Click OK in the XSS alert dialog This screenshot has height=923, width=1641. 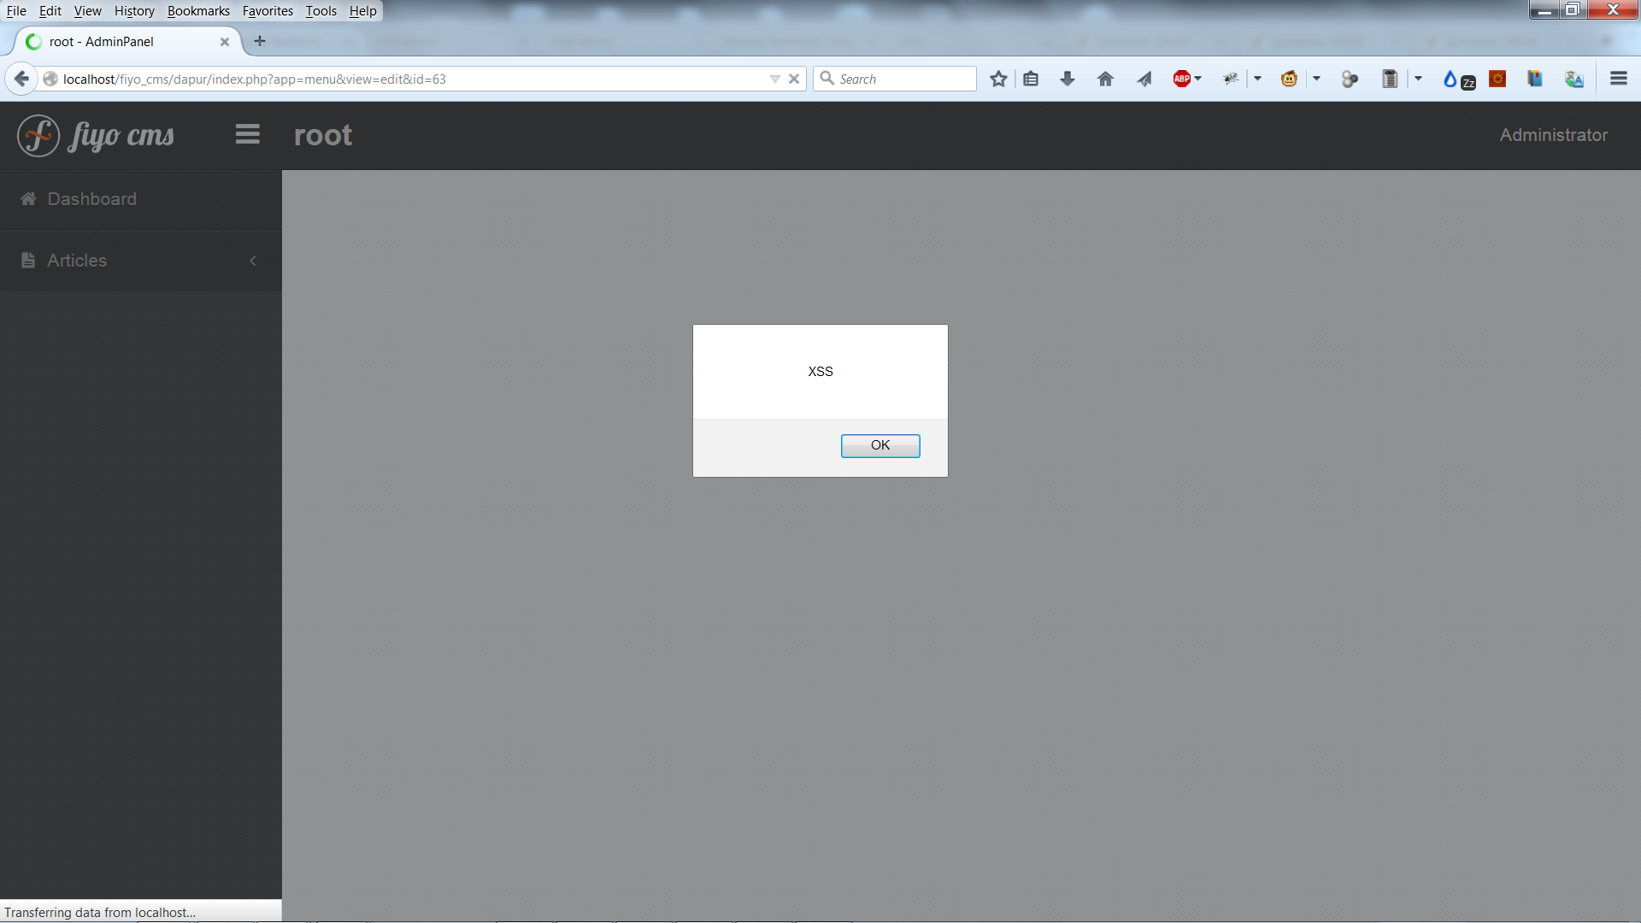coord(879,445)
